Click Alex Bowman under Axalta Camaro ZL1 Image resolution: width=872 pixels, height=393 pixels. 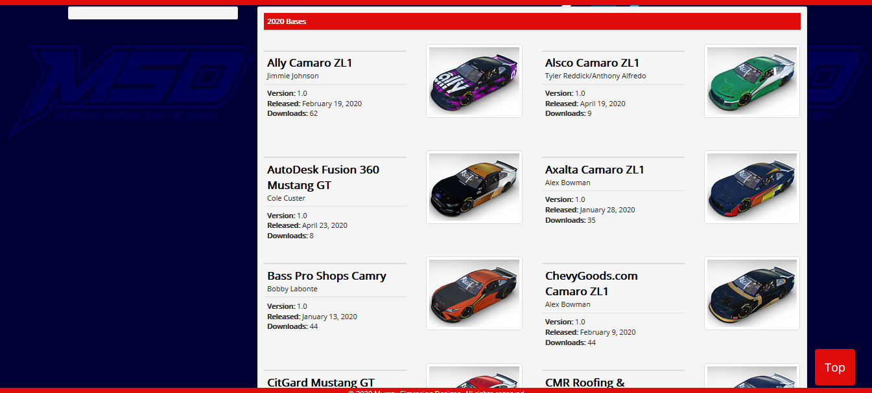coord(568,183)
